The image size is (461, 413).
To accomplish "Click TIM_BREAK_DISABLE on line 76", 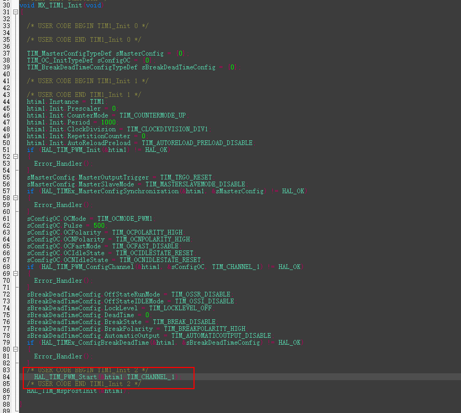I will click(x=184, y=322).
